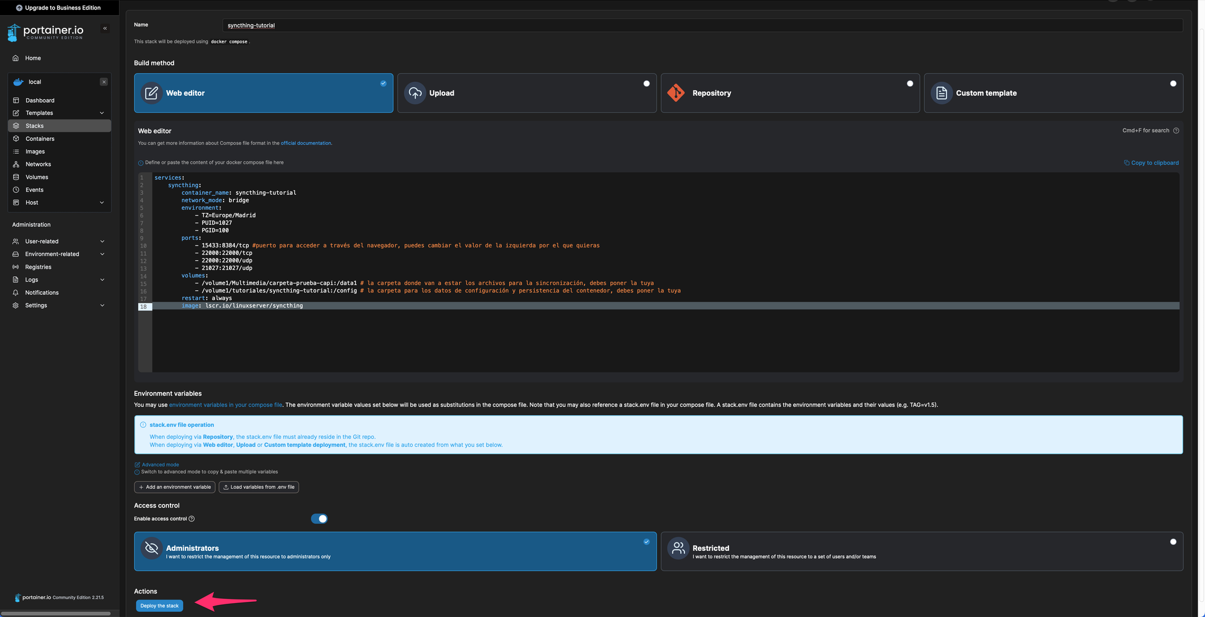The width and height of the screenshot is (1205, 617).
Task: Click the Web editor pencil icon
Action: (x=152, y=93)
